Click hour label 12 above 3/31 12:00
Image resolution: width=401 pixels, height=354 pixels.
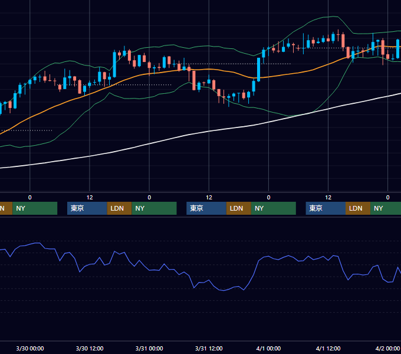209,198
